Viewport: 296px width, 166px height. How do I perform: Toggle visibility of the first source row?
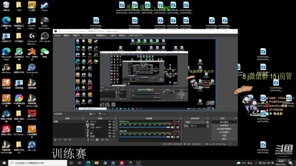[110, 122]
